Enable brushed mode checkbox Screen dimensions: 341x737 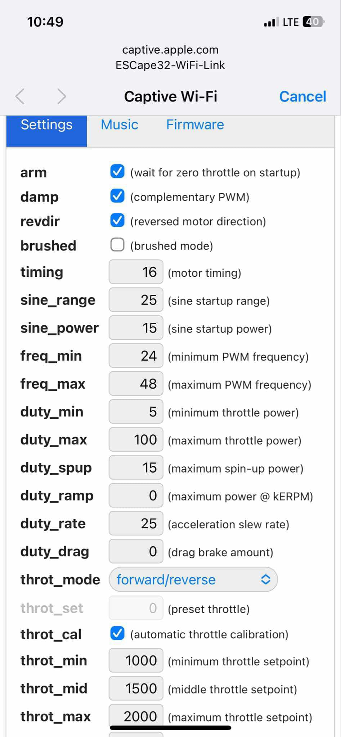coord(117,245)
